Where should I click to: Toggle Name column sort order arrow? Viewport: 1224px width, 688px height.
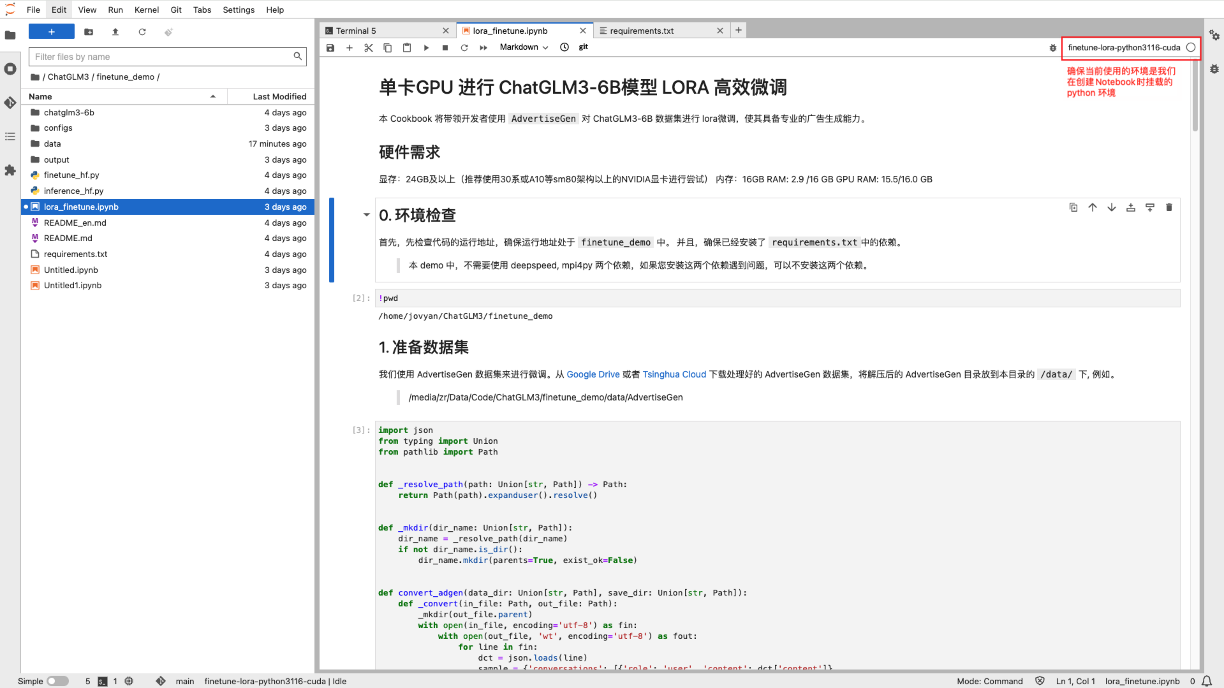(x=213, y=96)
